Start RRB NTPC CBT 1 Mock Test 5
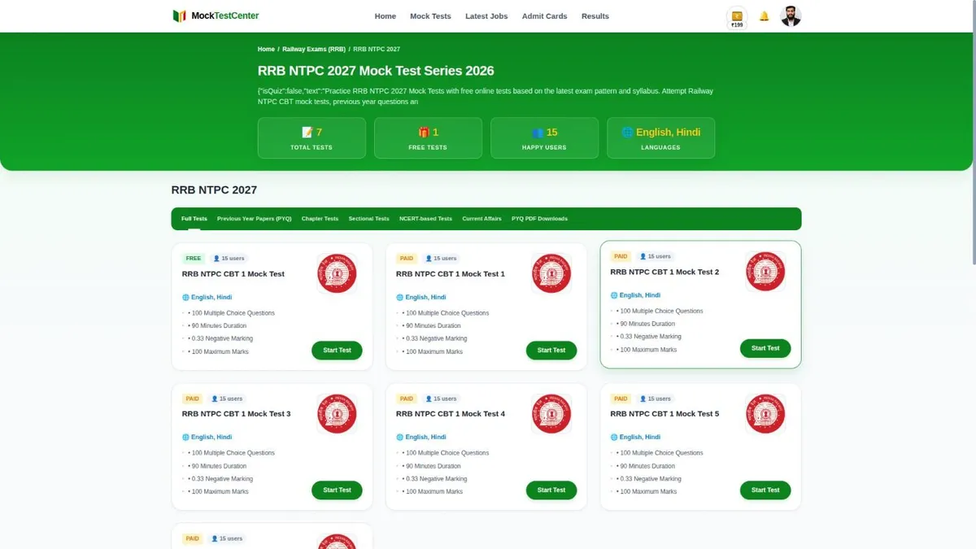 (765, 490)
